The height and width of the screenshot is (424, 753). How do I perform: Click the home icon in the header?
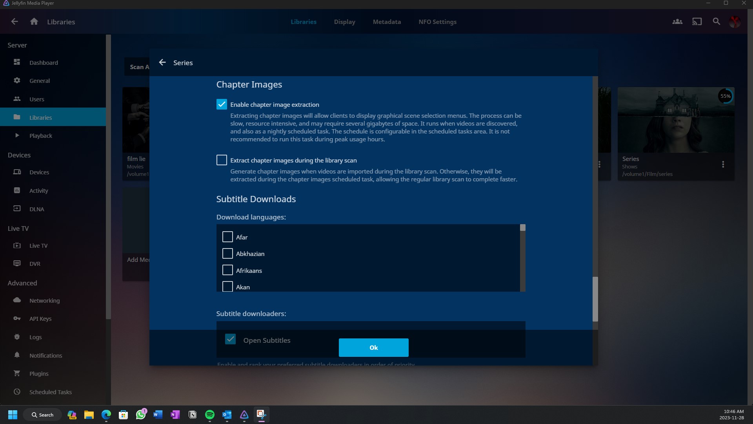pyautogui.click(x=34, y=22)
